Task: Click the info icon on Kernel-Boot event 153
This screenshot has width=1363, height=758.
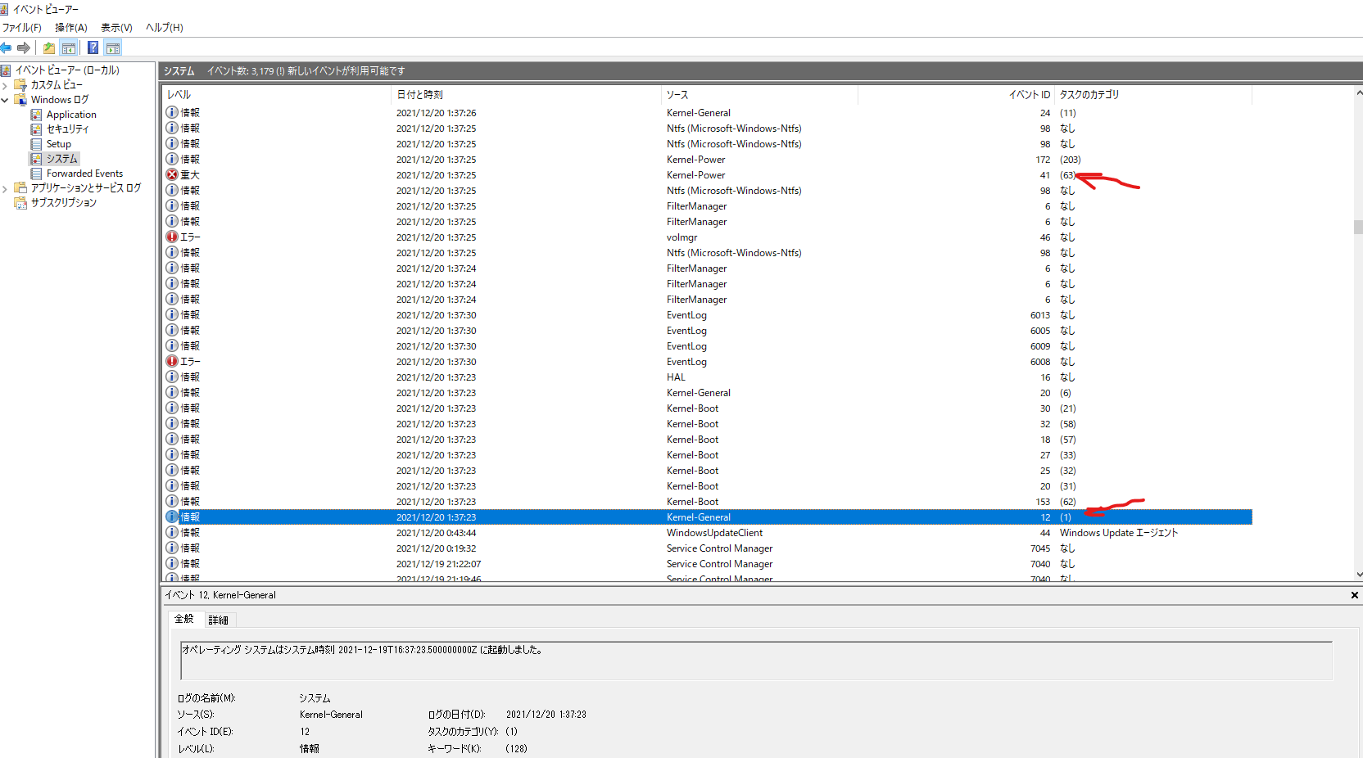Action: pyautogui.click(x=172, y=501)
